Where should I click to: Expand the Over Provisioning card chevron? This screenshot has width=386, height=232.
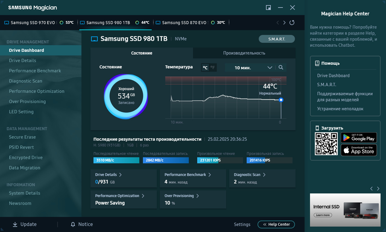click(198, 196)
